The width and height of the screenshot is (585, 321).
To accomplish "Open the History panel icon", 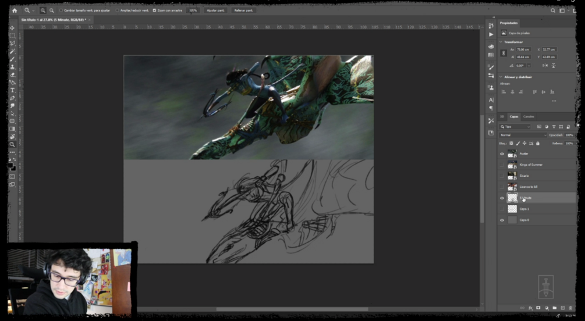I will [491, 26].
